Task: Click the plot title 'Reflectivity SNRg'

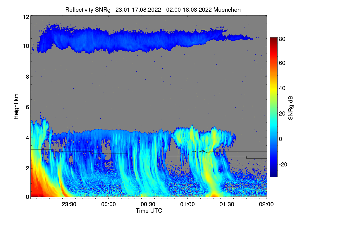Action: [88, 10]
